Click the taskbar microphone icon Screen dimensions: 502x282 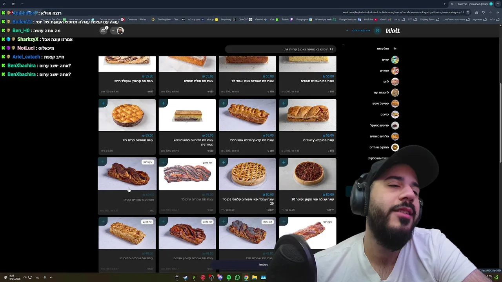(45, 277)
